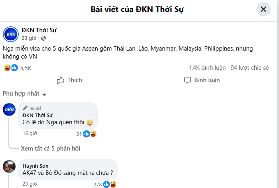Click the thumbs-up Thích button
The image size is (279, 188).
(69, 80)
